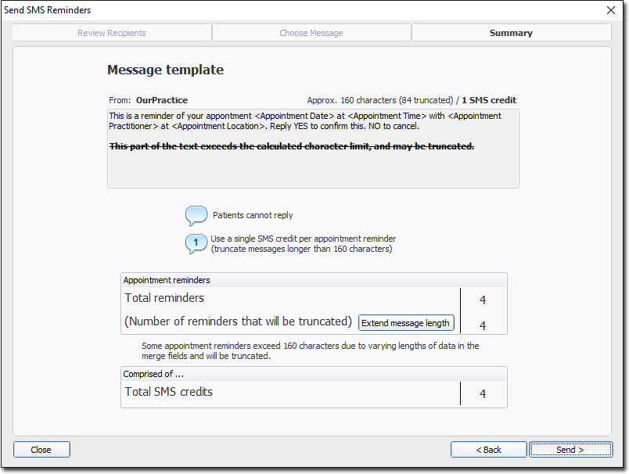
Task: Click the Message template heading
Action: [165, 70]
